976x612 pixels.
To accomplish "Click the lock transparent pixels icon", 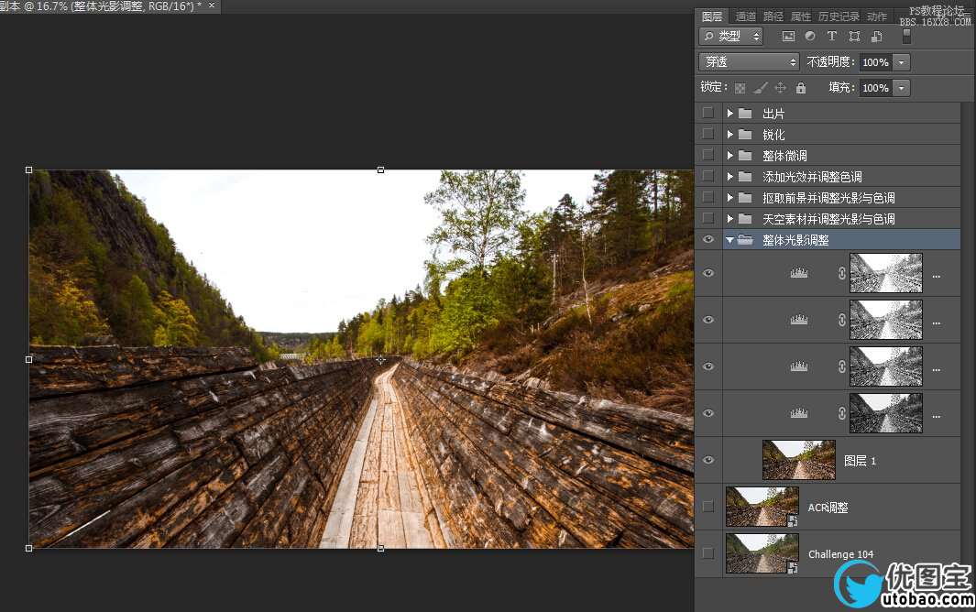I will [740, 88].
